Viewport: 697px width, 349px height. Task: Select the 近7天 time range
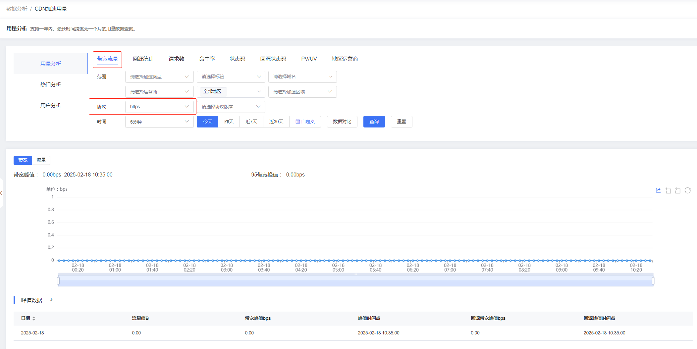251,122
